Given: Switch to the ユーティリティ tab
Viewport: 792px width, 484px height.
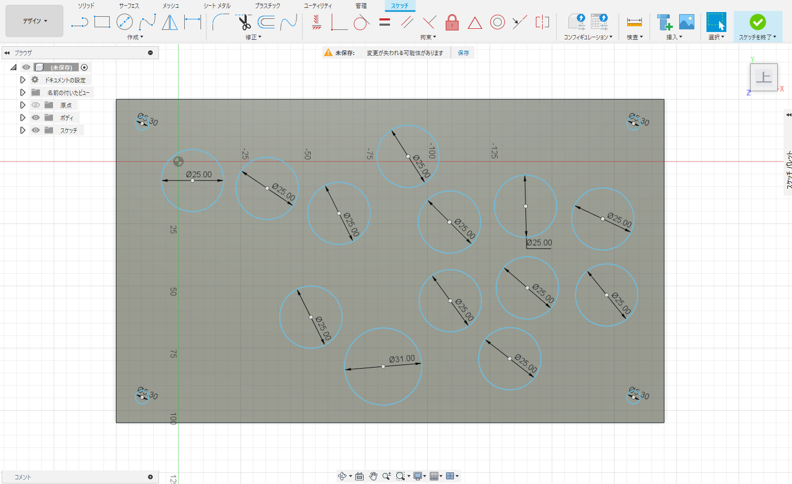Looking at the screenshot, I should [x=318, y=6].
